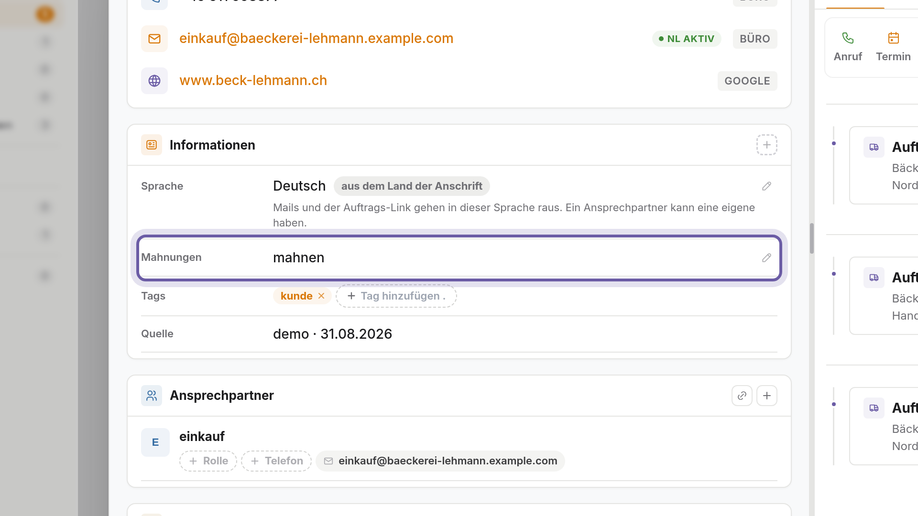The image size is (918, 516).
Task: Click the detail panel's vertical scrollbar thumb
Action: click(812, 238)
